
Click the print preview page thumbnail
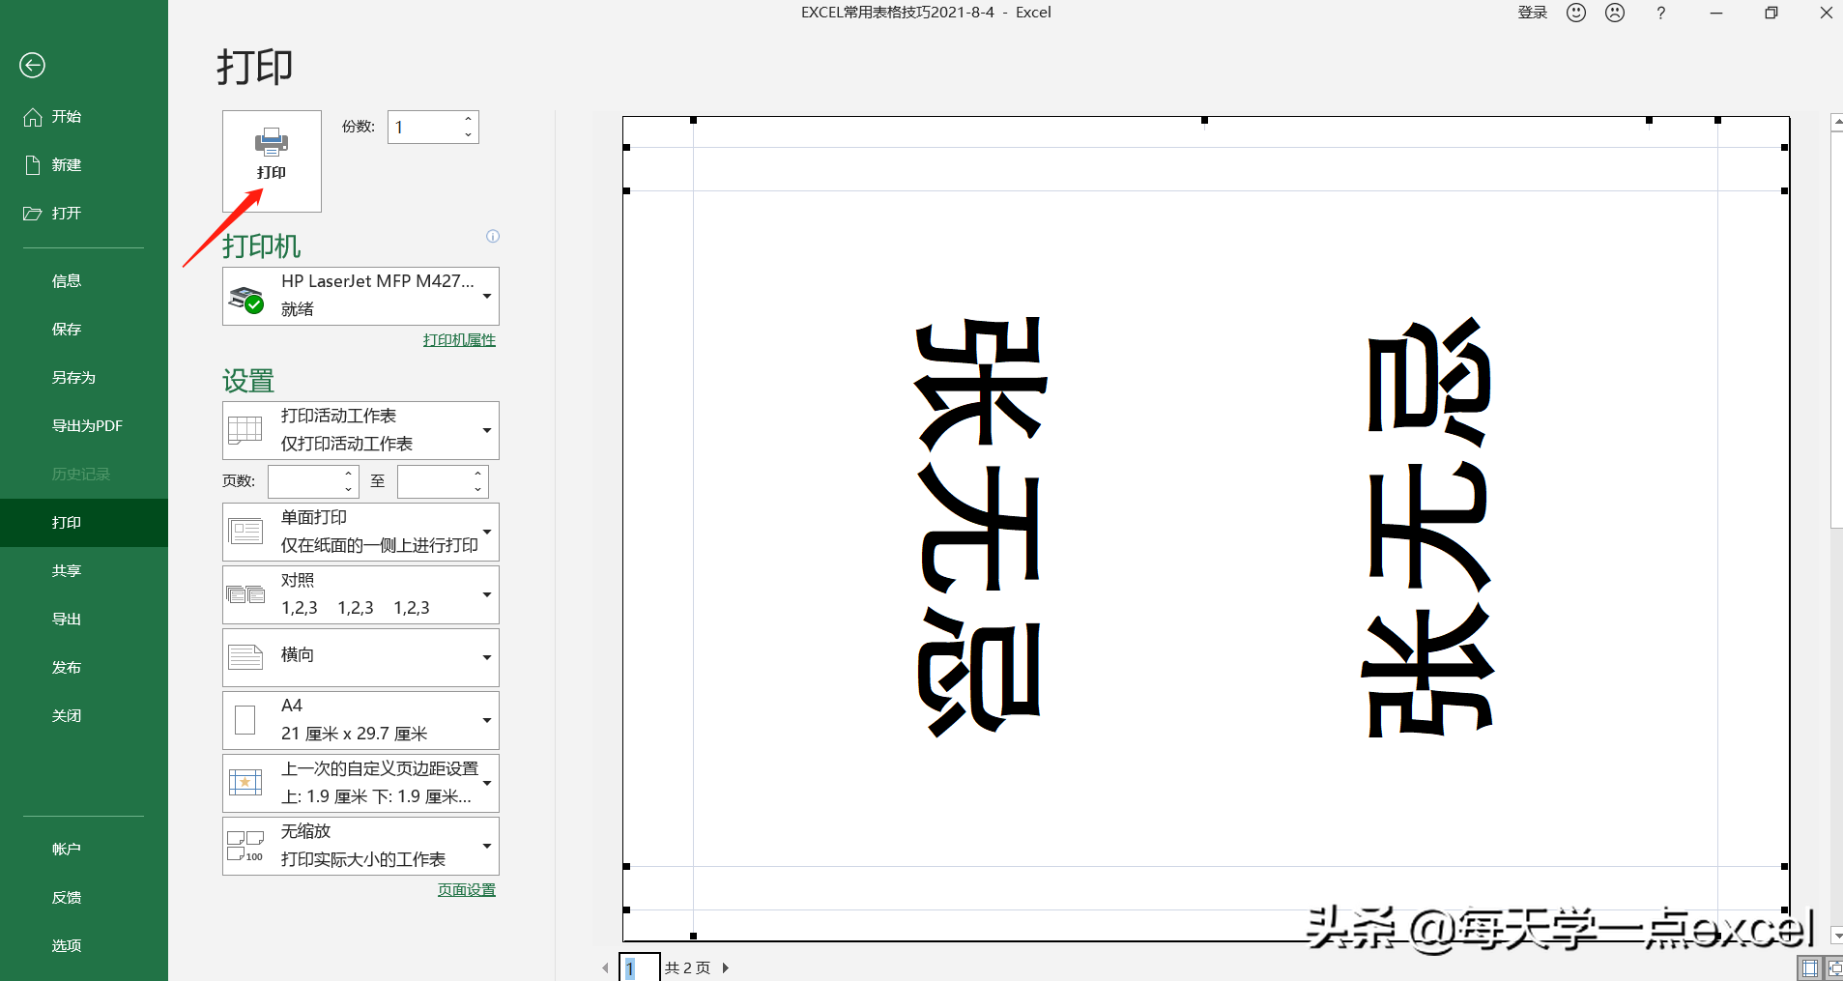tap(1206, 529)
